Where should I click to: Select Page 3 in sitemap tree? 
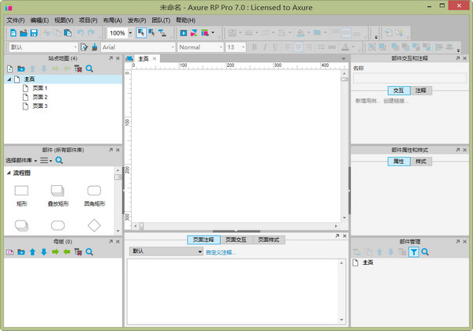tap(40, 106)
